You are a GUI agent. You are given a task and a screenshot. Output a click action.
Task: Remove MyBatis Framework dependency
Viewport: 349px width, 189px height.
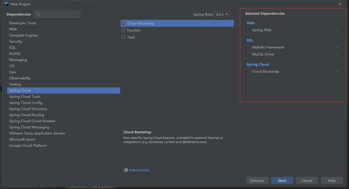pyautogui.click(x=337, y=47)
